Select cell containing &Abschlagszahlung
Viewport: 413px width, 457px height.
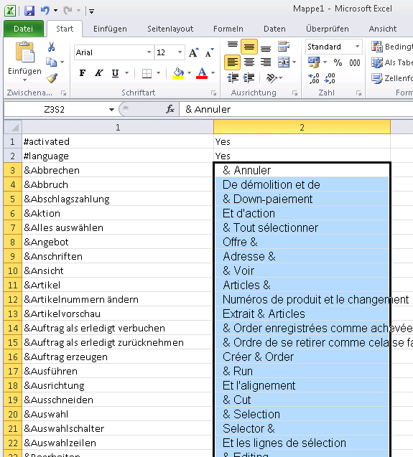point(118,199)
